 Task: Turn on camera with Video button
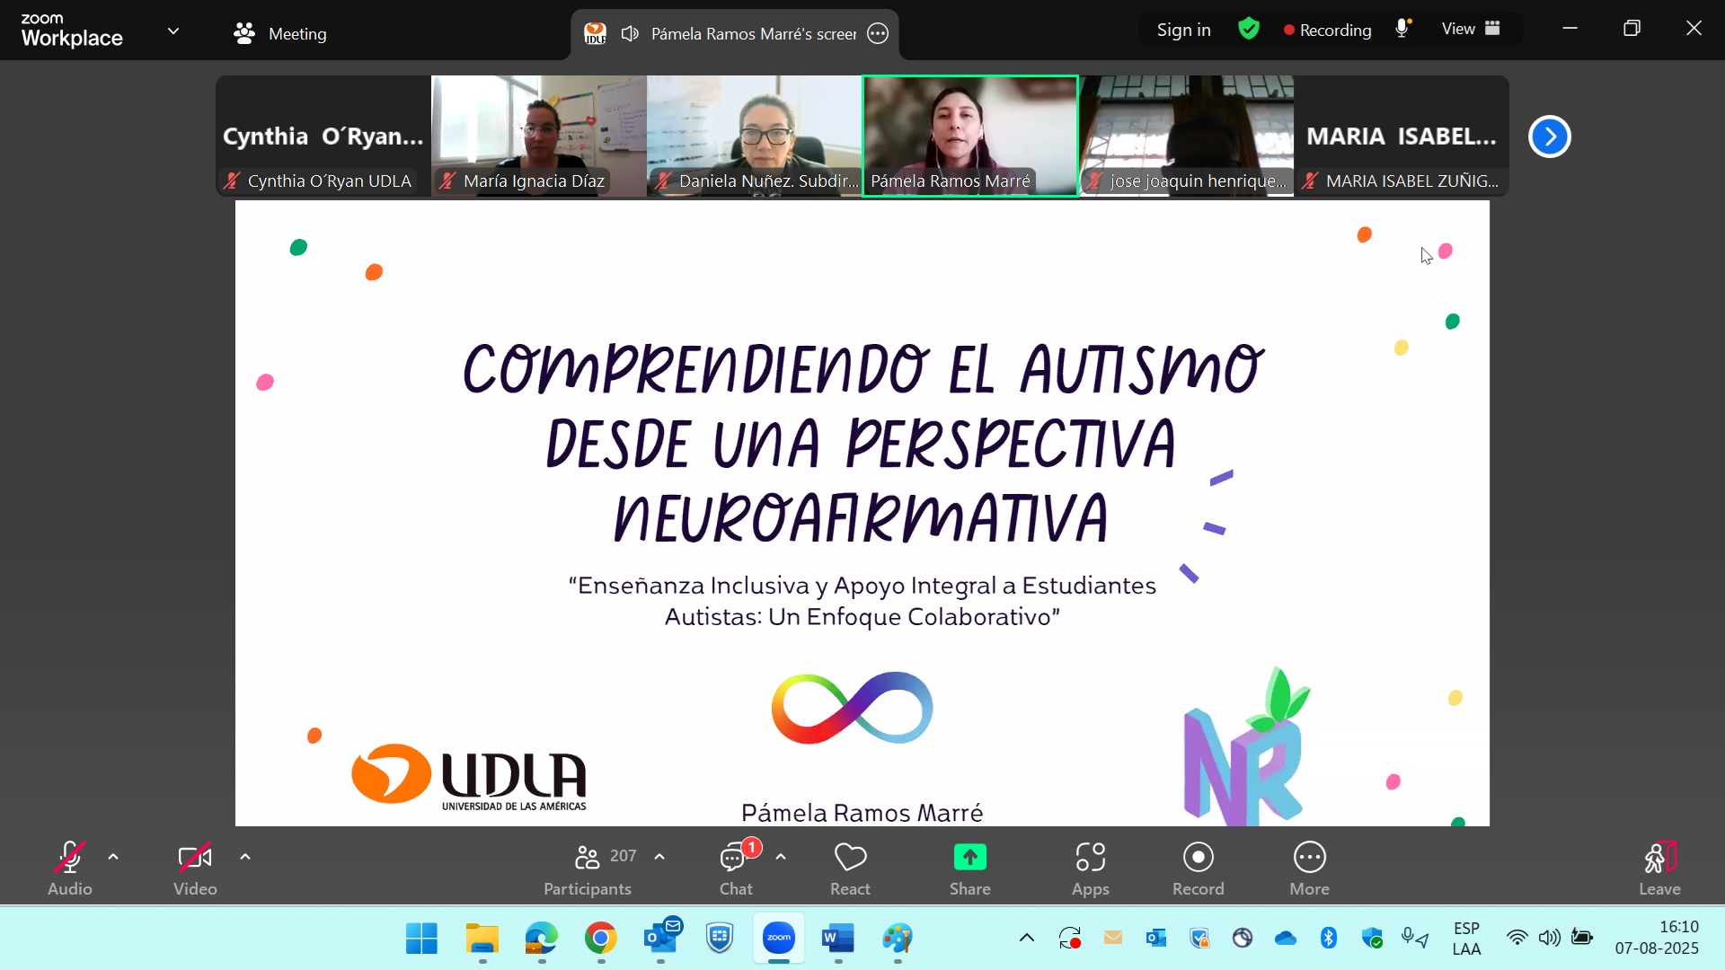click(195, 868)
